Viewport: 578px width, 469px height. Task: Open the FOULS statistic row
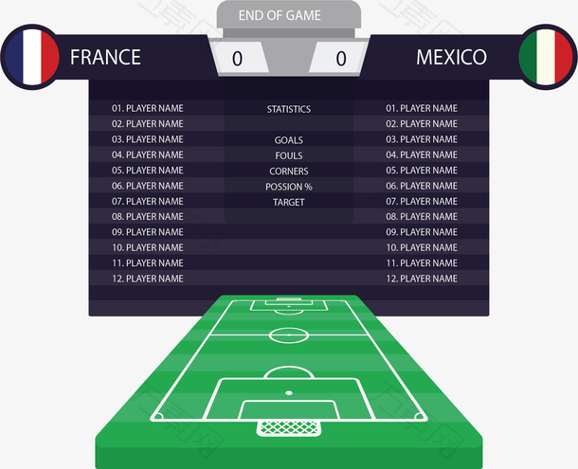(289, 155)
